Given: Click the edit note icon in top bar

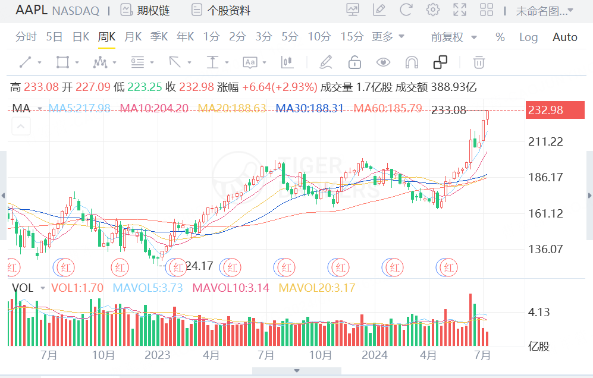Looking at the screenshot, I should tap(379, 10).
